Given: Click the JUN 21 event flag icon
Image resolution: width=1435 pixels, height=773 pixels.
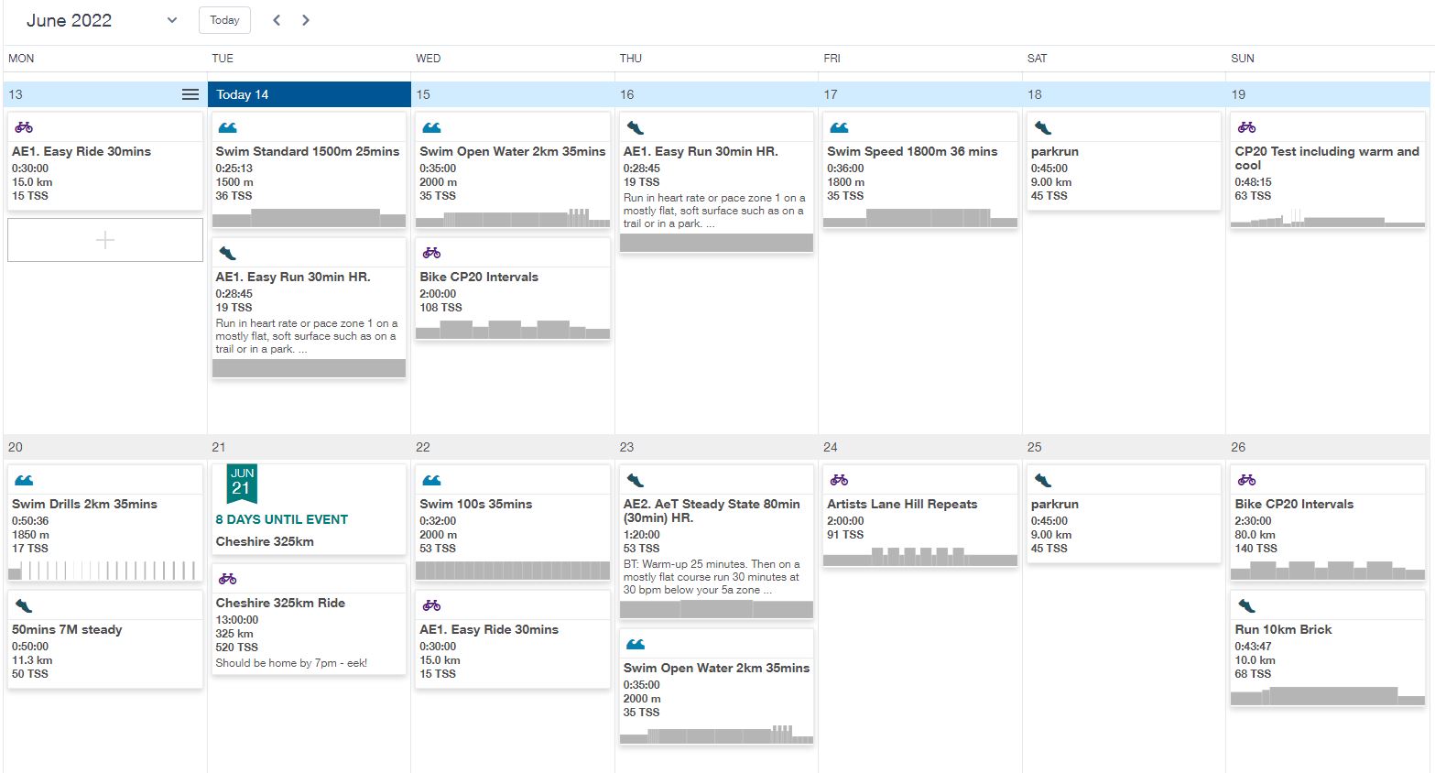Looking at the screenshot, I should pos(242,484).
